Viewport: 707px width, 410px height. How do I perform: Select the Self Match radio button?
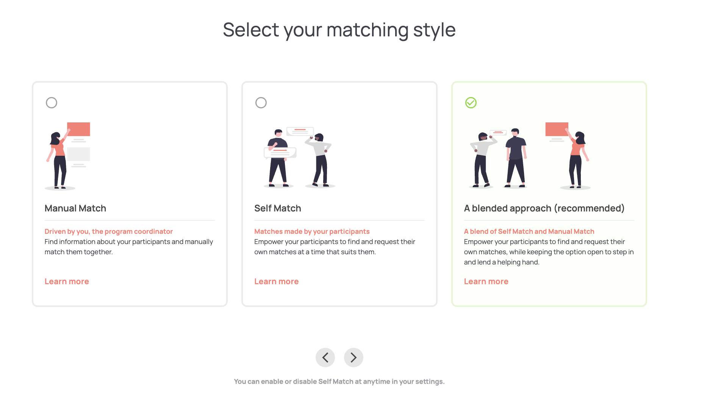coord(261,103)
